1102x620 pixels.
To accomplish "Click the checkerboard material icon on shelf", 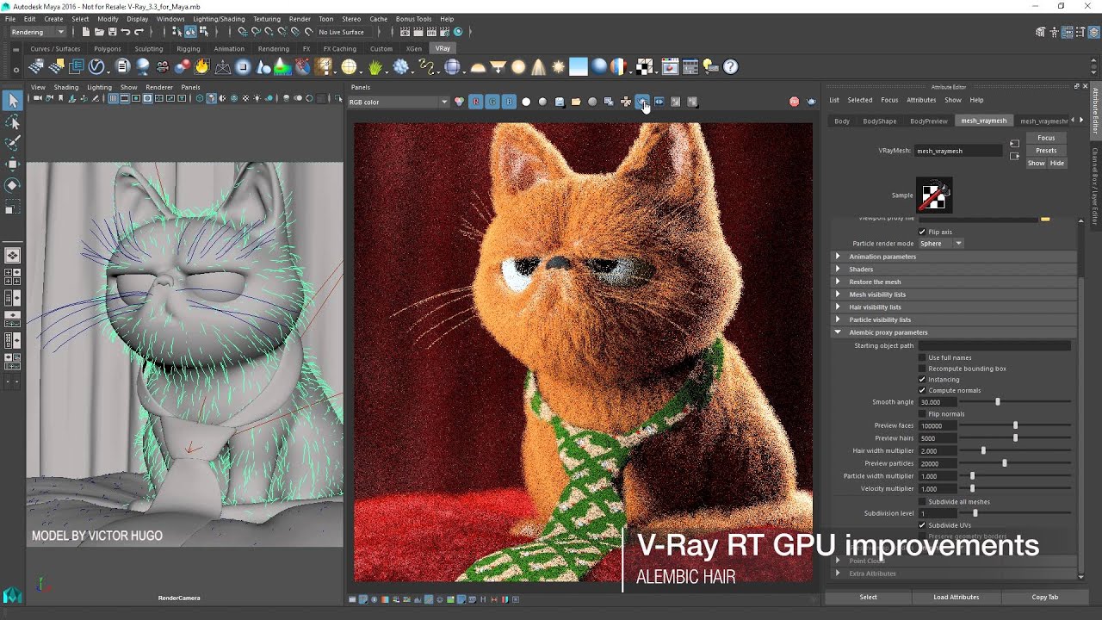I will coord(644,66).
